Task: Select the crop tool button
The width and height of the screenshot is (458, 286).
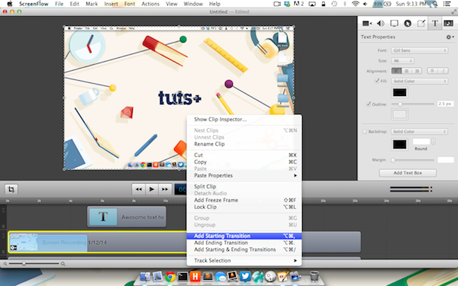Action: click(11, 189)
